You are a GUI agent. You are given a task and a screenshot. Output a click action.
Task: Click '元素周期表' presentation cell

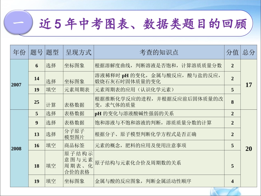click(x=78, y=90)
